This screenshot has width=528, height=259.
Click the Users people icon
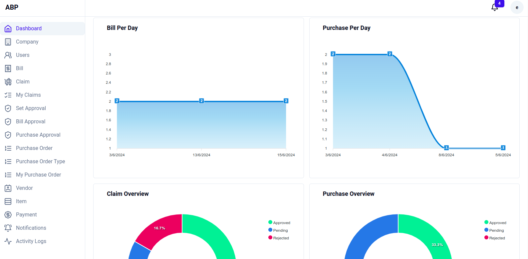8,55
